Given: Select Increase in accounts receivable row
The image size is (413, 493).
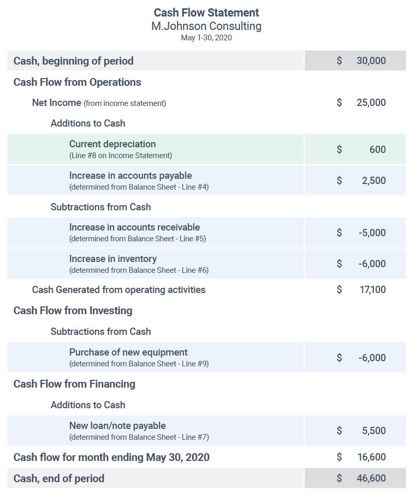Looking at the screenshot, I should (134, 227).
